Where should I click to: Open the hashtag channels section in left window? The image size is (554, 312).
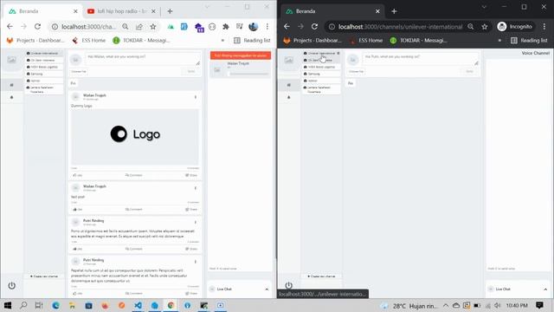pos(11,85)
